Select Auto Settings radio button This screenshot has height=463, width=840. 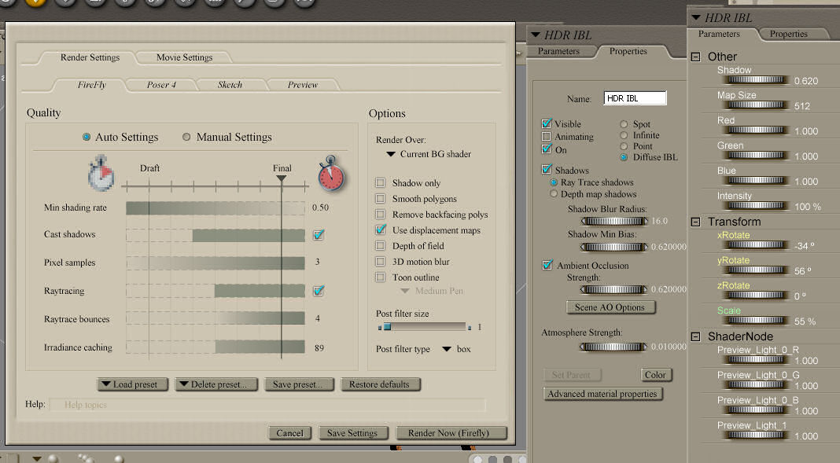87,137
